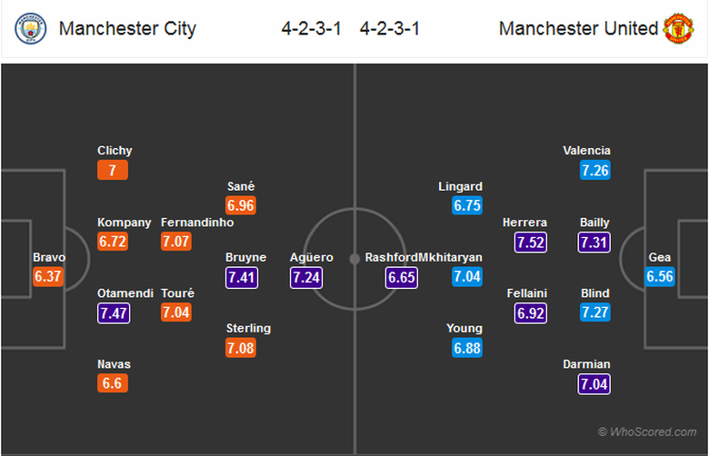709x456 pixels.
Task: Click Manchester United's 4-2-3-1 formation text
Action: (390, 28)
